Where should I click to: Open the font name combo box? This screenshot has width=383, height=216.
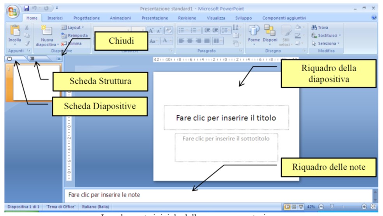(x=112, y=30)
